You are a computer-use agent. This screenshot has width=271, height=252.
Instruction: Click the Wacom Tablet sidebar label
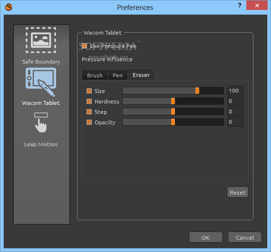(41, 103)
